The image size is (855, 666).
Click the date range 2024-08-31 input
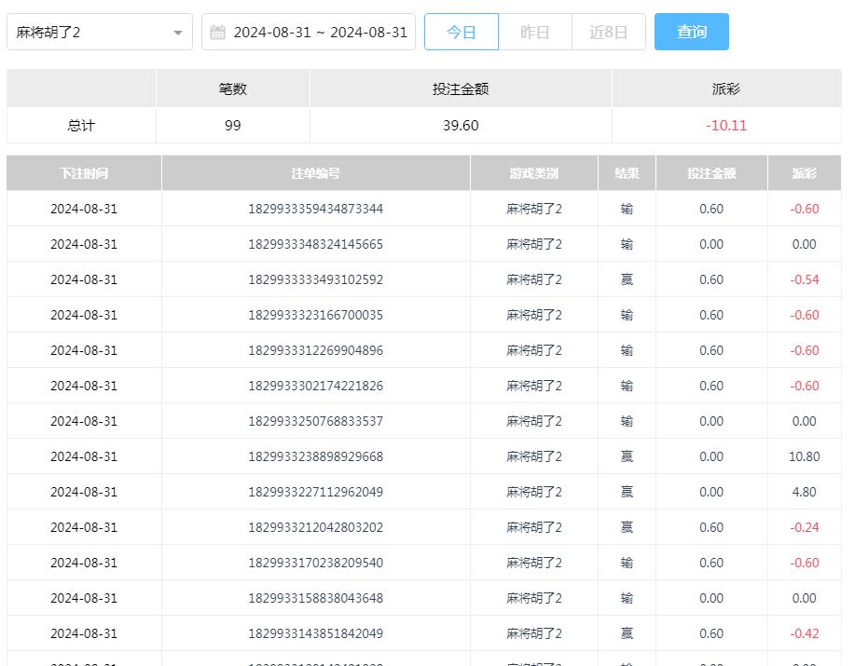click(x=319, y=33)
